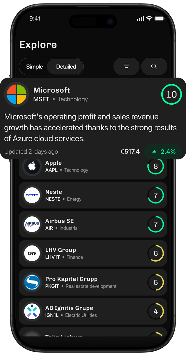Screen dimensions: 186x356
Task: Open the filter options icon
Action: pos(126,66)
